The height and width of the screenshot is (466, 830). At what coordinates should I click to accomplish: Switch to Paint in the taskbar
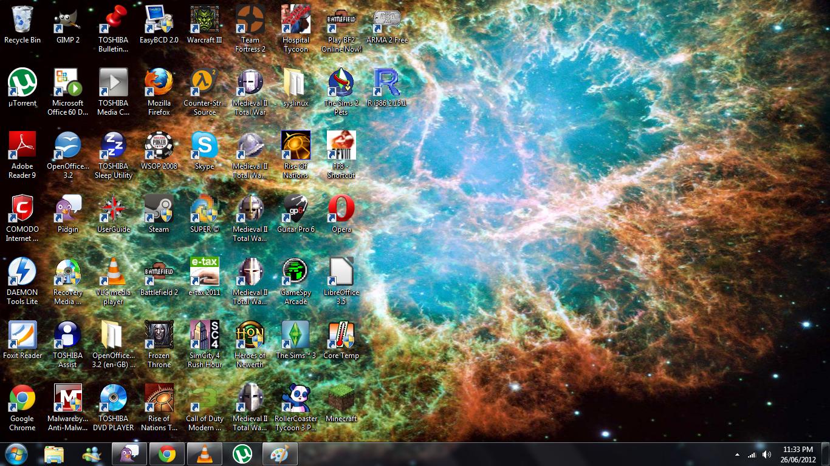pos(280,454)
